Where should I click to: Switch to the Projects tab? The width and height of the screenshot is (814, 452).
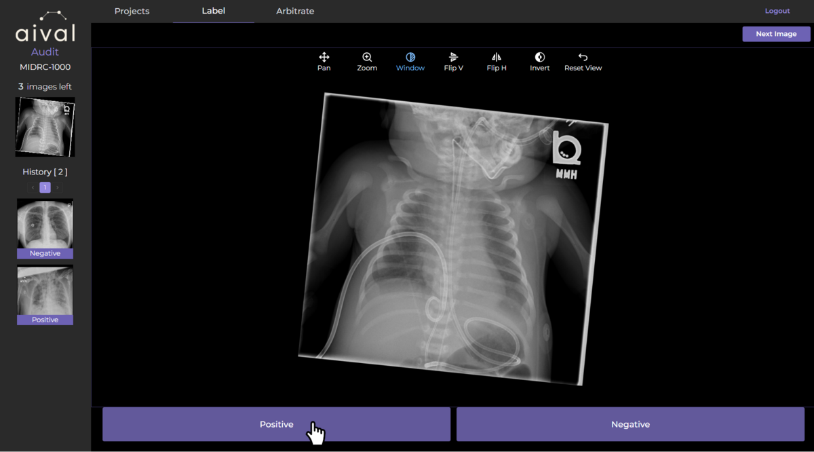tap(132, 11)
